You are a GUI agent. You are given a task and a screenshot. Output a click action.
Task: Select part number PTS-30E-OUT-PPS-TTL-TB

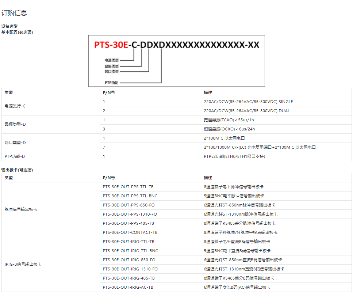(x=128, y=187)
